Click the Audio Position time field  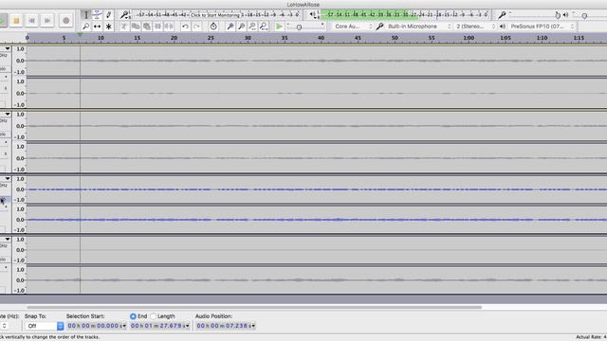[x=226, y=326]
